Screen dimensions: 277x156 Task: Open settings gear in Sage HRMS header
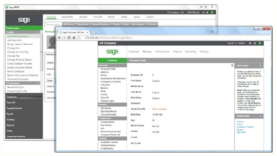coord(207,12)
